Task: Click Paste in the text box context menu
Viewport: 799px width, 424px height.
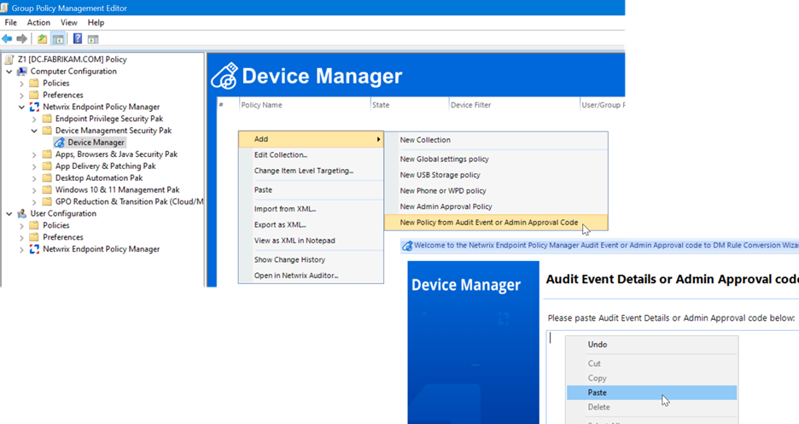Action: tap(598, 392)
